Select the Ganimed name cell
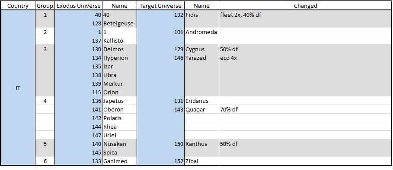The height and width of the screenshot is (170, 393). [119, 161]
